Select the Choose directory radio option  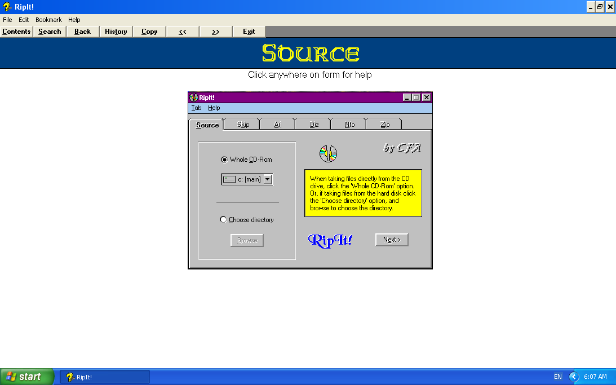pyautogui.click(x=223, y=220)
